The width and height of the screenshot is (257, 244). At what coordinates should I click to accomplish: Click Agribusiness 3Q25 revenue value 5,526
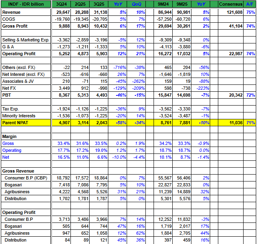102,192
